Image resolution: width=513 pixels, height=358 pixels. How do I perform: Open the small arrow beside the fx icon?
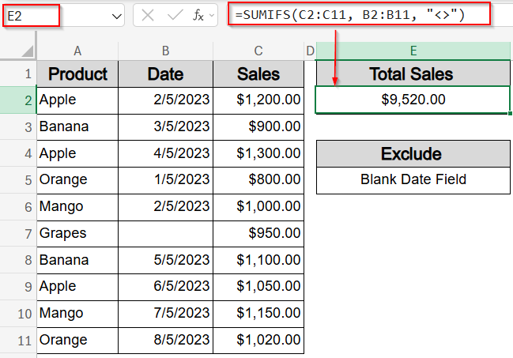[212, 15]
